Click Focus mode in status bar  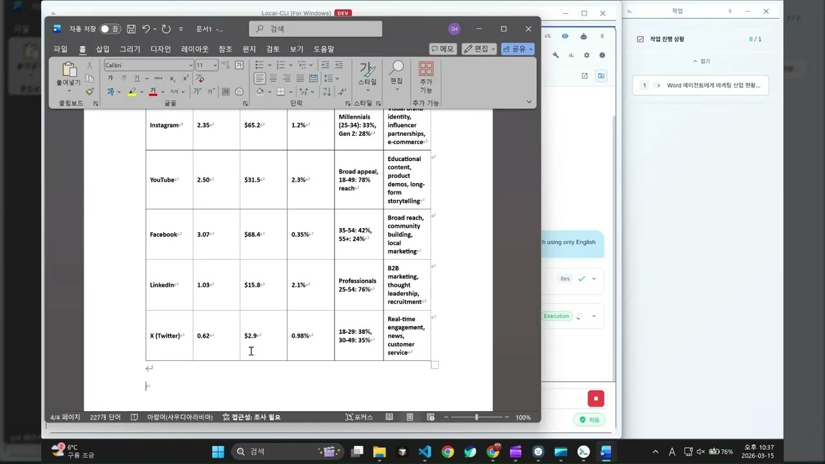360,417
